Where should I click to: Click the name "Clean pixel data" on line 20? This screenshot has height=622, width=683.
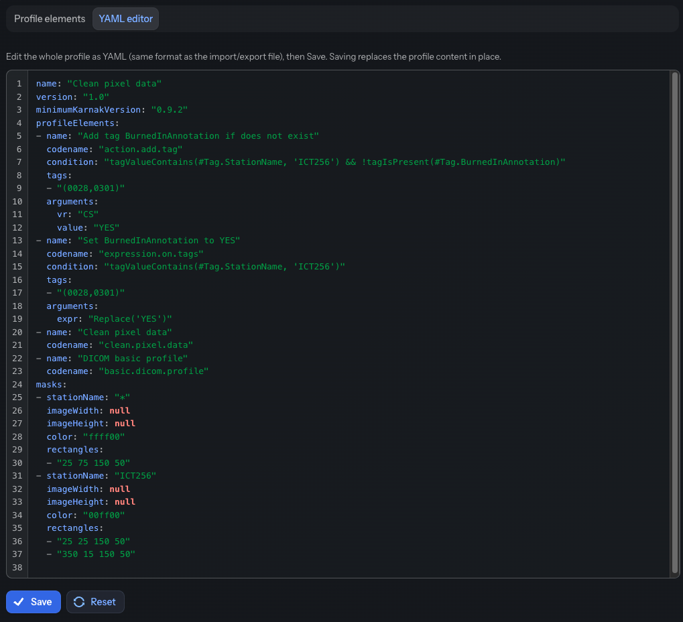coord(125,332)
